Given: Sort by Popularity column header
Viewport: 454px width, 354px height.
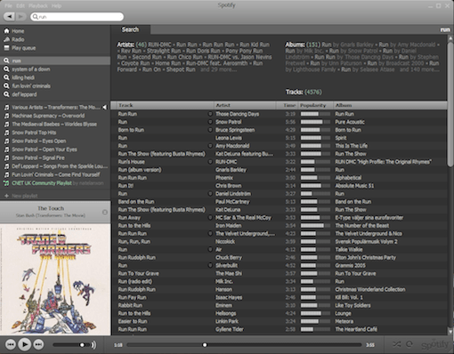Looking at the screenshot, I should coord(315,105).
